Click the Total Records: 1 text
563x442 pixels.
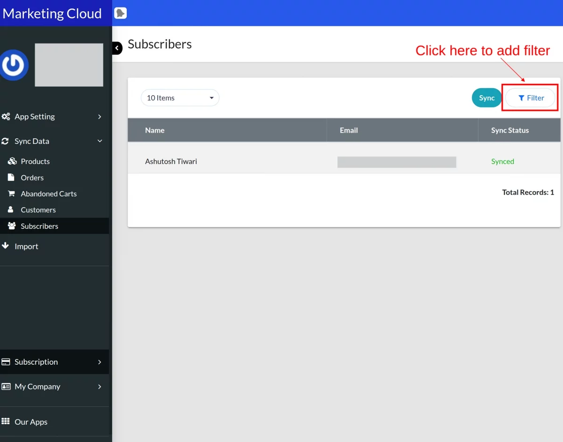pos(528,192)
